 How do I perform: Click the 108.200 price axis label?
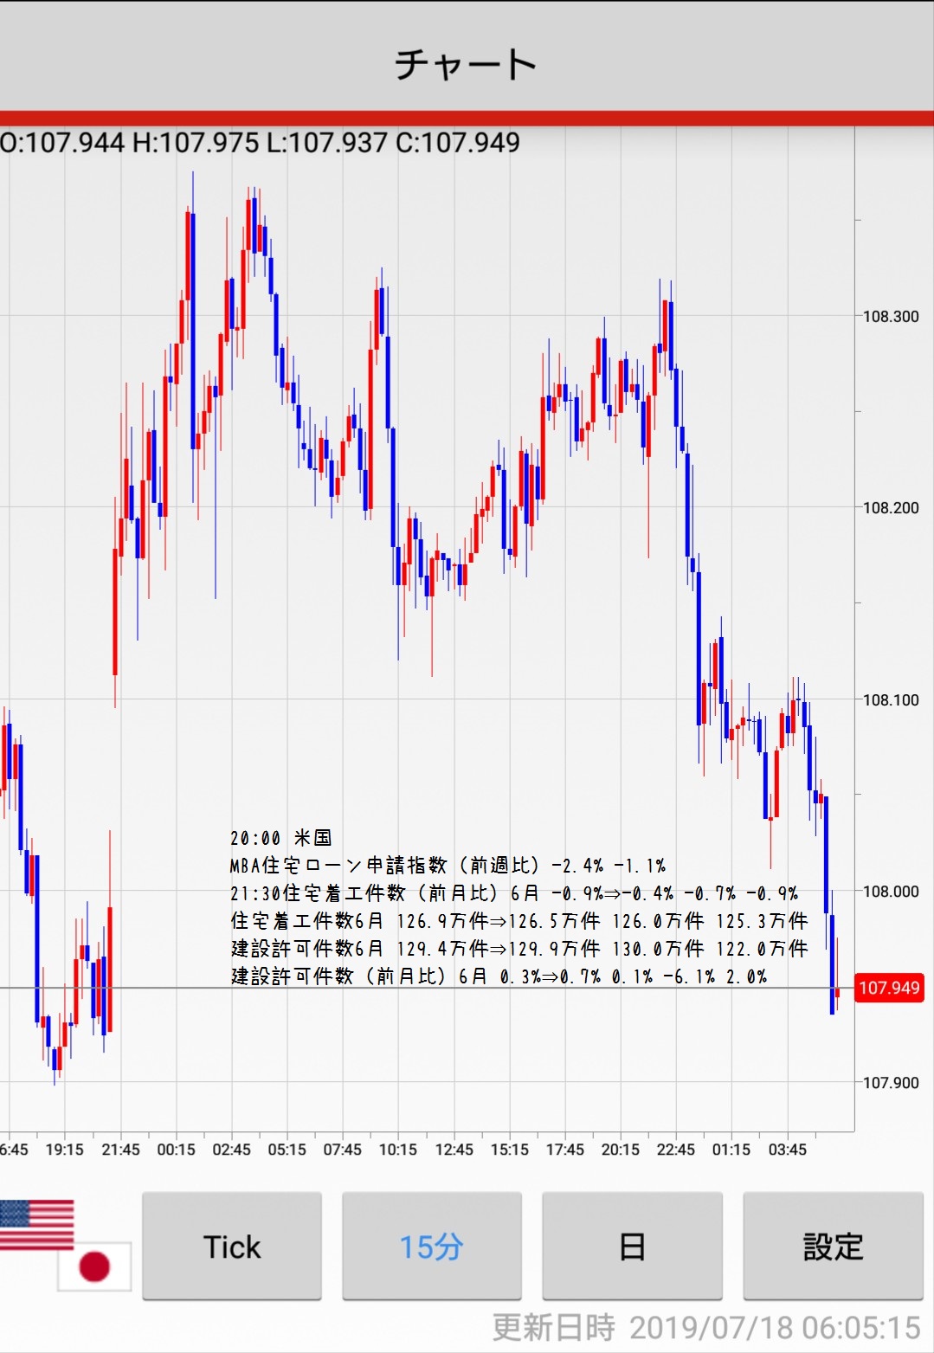click(891, 508)
